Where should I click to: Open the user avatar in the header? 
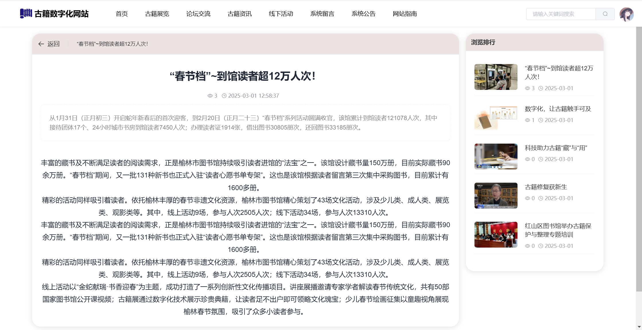(x=626, y=14)
